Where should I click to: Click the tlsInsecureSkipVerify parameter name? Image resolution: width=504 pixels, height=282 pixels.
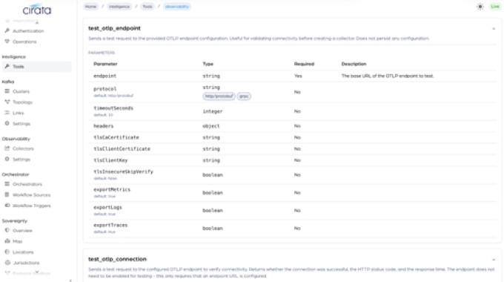click(124, 171)
